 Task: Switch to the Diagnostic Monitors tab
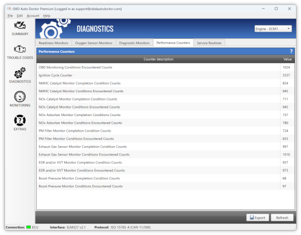pos(134,43)
